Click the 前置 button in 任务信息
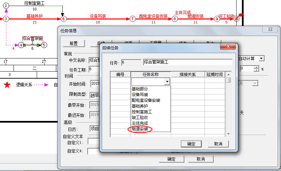281x171 pixels. tap(74, 43)
